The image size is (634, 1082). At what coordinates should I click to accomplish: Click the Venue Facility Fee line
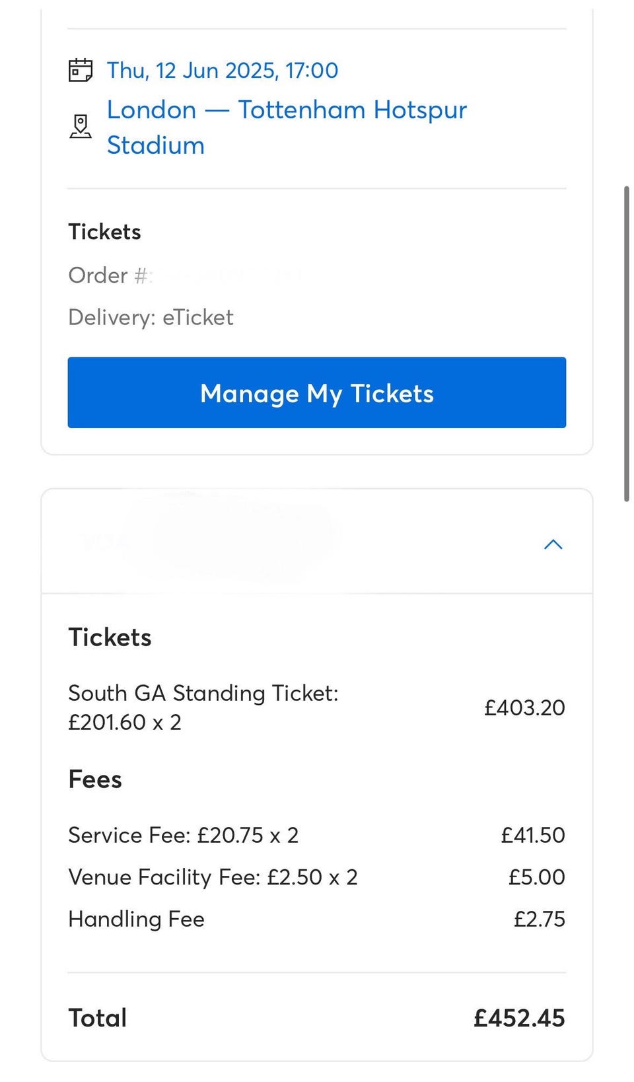213,877
